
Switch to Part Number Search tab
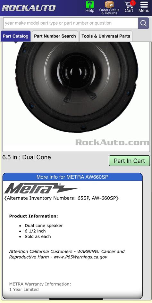55,36
